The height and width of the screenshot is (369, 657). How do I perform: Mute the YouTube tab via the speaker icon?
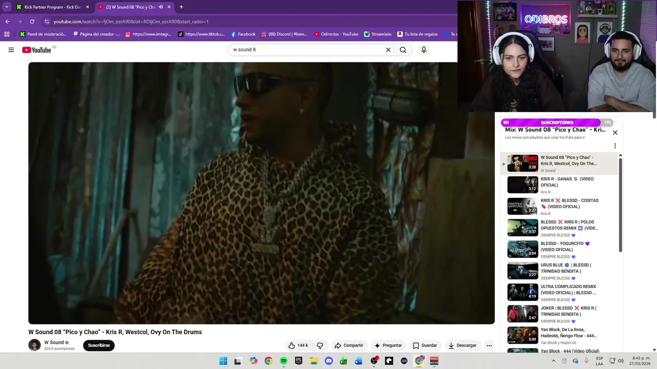(161, 7)
